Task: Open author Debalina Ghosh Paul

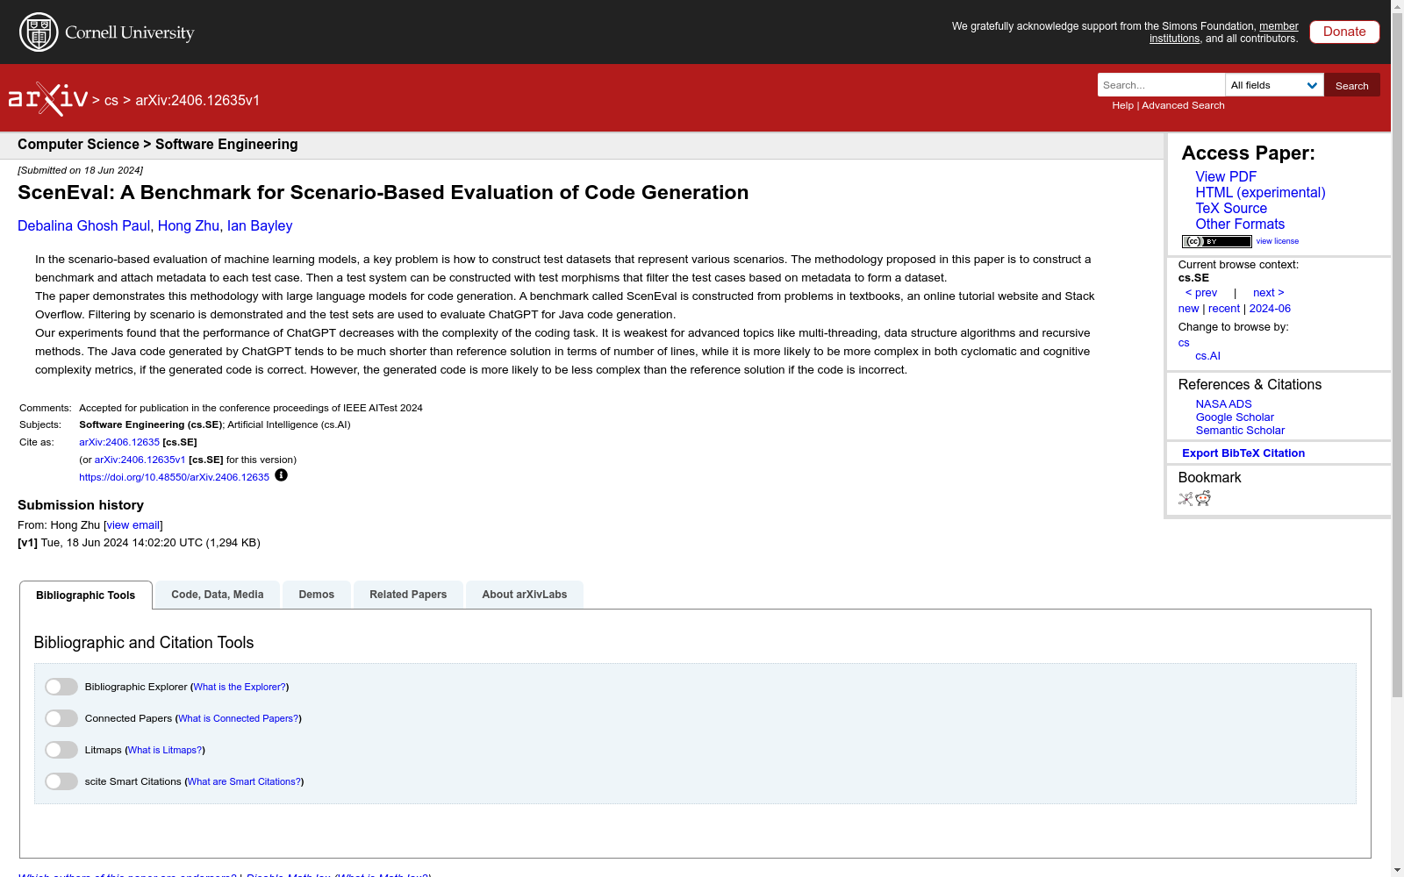Action: pos(83,225)
